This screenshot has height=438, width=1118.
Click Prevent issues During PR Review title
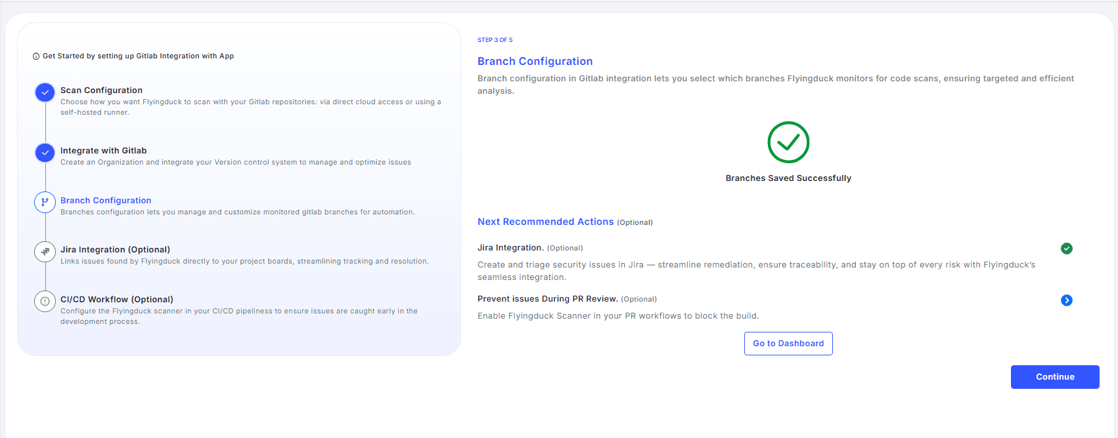point(547,299)
